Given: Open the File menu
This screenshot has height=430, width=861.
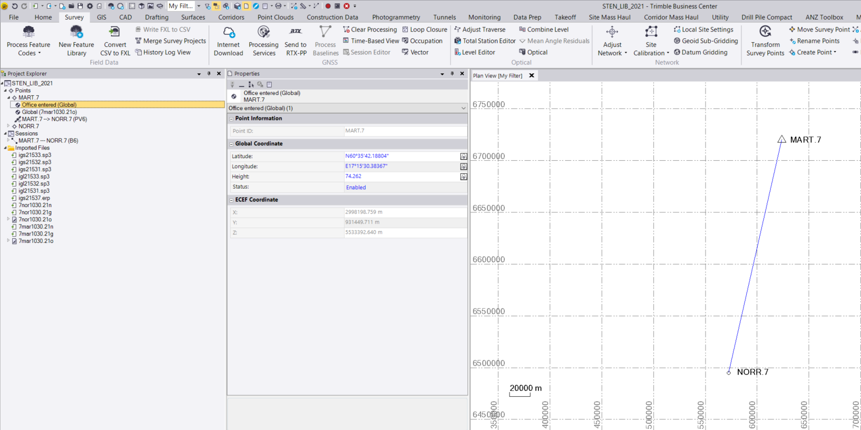Looking at the screenshot, I should (14, 17).
